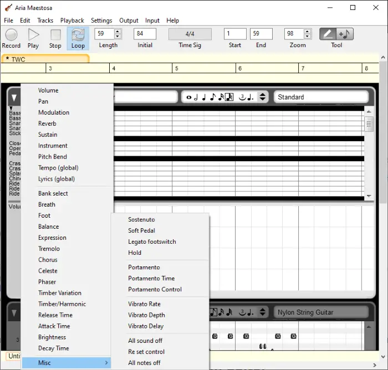Toggle triplet grid in drum track
388x370 pixels.
[242, 97]
